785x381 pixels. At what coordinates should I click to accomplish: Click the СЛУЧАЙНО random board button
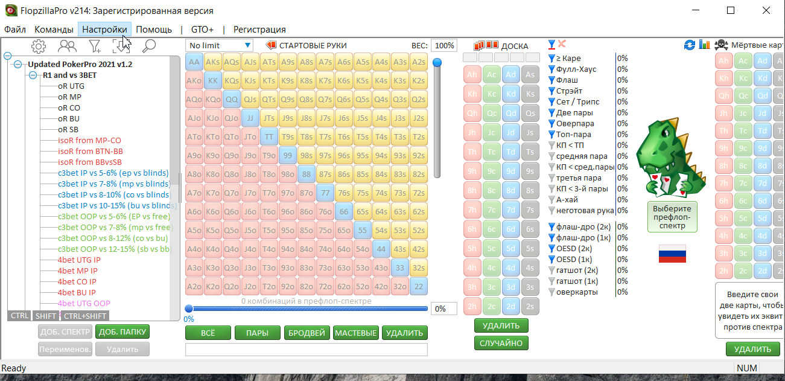[501, 343]
